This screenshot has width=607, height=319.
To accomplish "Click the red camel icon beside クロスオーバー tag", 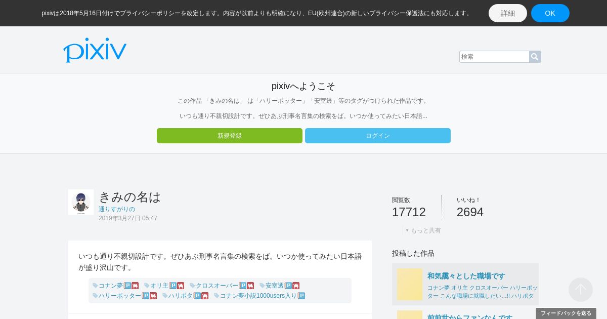I will (250, 286).
